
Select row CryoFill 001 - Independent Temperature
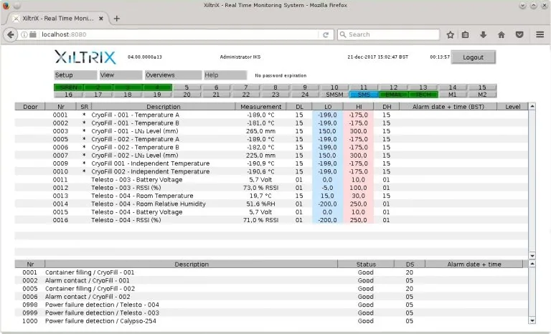[271, 163]
